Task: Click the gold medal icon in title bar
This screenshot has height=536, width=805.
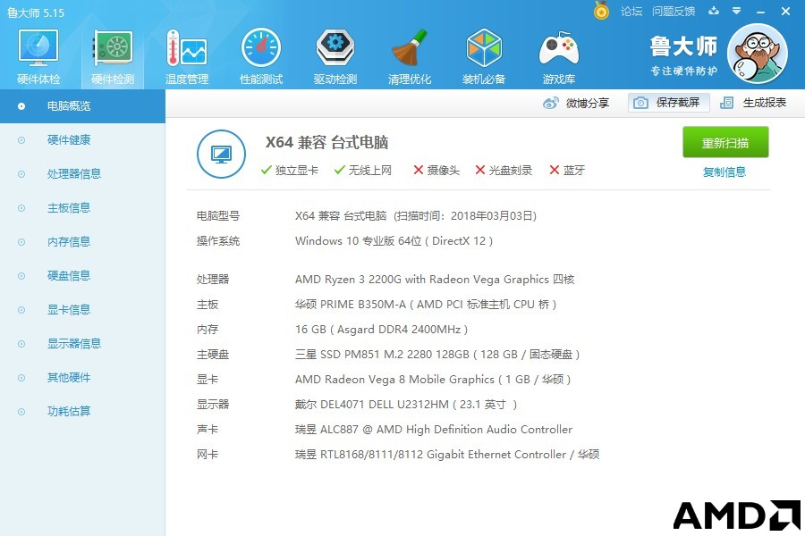Action: 601,11
